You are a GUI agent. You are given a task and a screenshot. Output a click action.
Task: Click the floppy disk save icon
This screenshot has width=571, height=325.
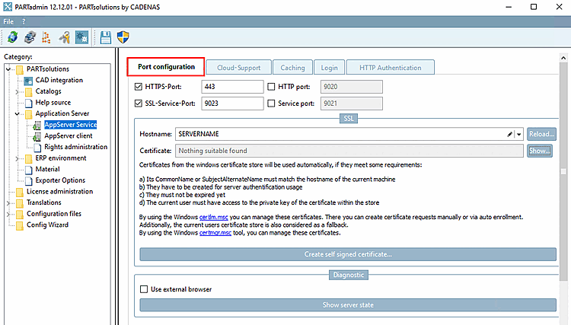point(106,37)
